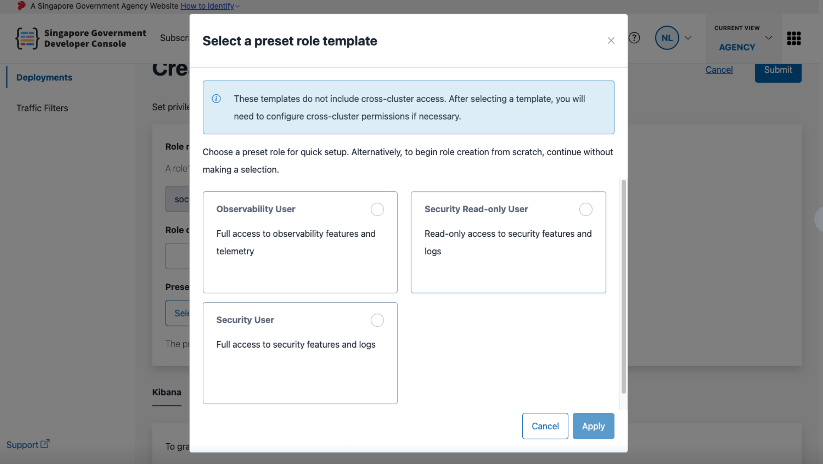Screen dimensions: 823x464
Task: Select the Security User radio button
Action: (x=377, y=320)
